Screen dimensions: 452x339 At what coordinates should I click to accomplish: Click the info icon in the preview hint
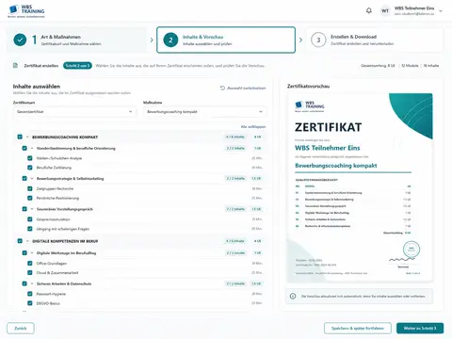coord(293,296)
